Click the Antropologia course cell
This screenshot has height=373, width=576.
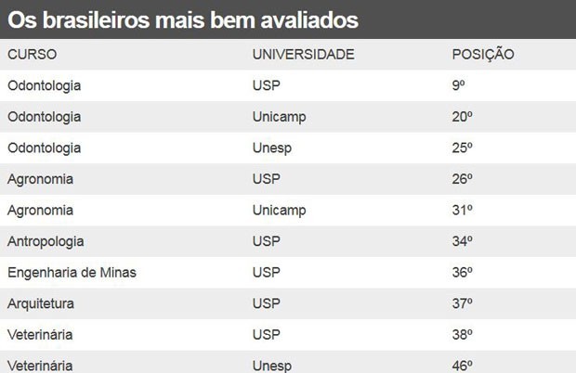coord(46,241)
